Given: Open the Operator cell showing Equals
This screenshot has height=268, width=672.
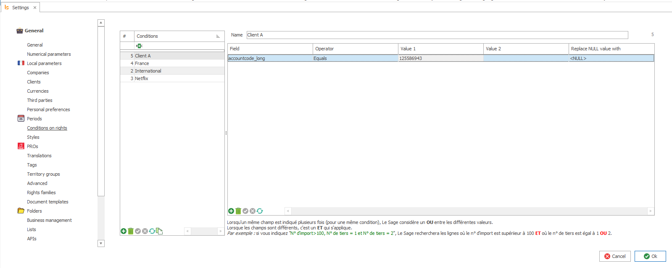Looking at the screenshot, I should (355, 58).
